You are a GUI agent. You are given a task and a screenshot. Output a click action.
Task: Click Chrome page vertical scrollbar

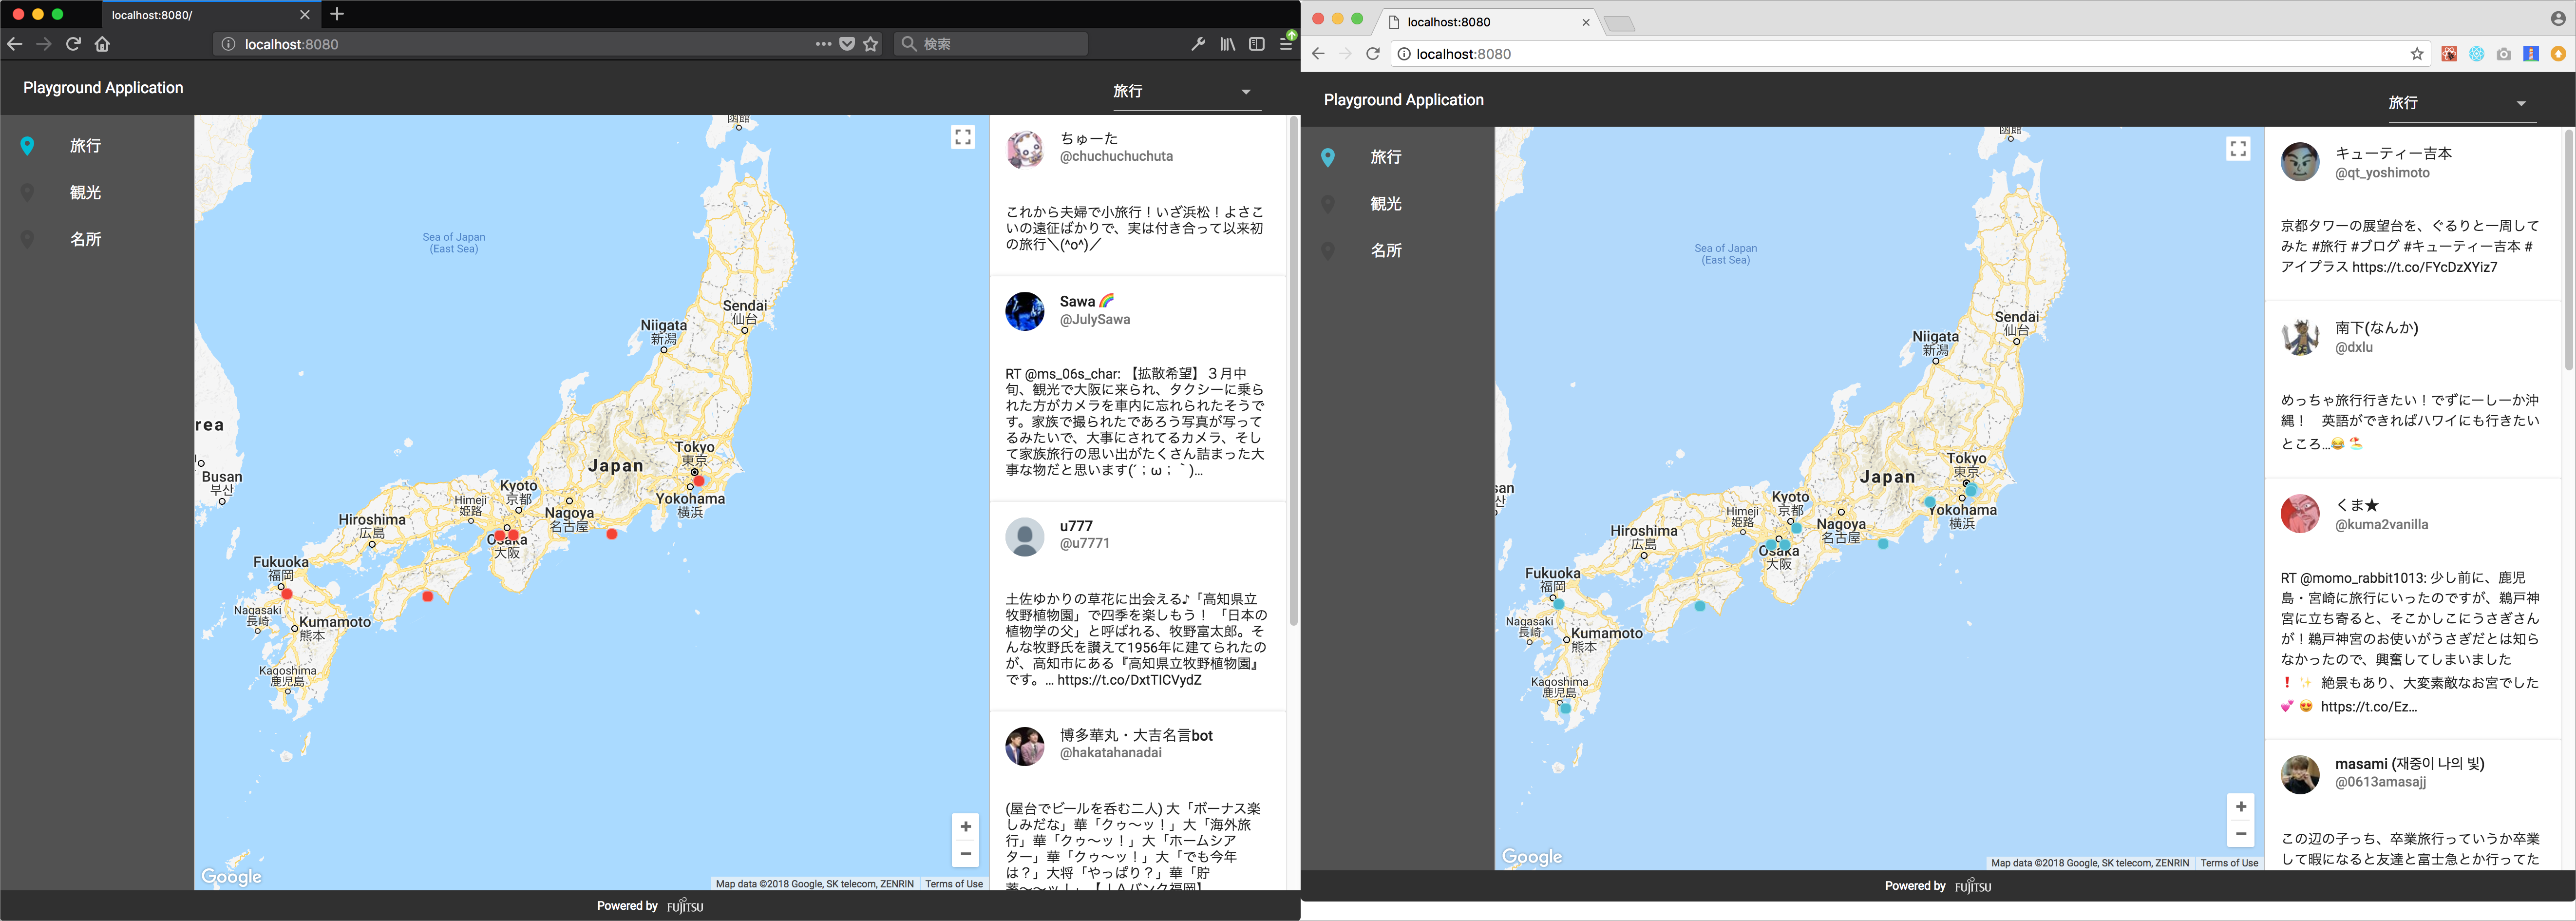click(x=2569, y=250)
